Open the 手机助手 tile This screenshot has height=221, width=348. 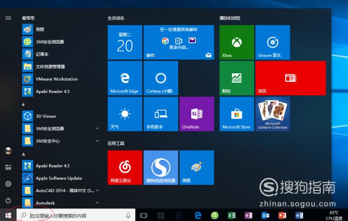point(161,114)
